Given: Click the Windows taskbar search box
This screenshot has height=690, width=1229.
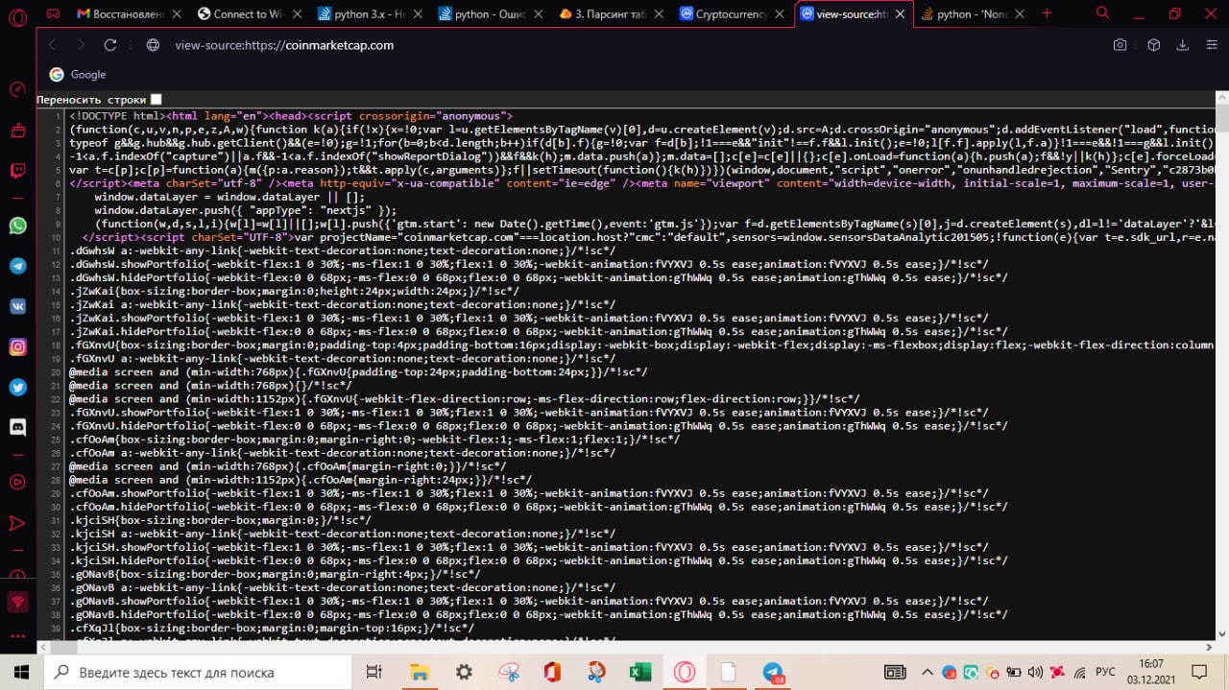Looking at the screenshot, I should click(x=198, y=672).
